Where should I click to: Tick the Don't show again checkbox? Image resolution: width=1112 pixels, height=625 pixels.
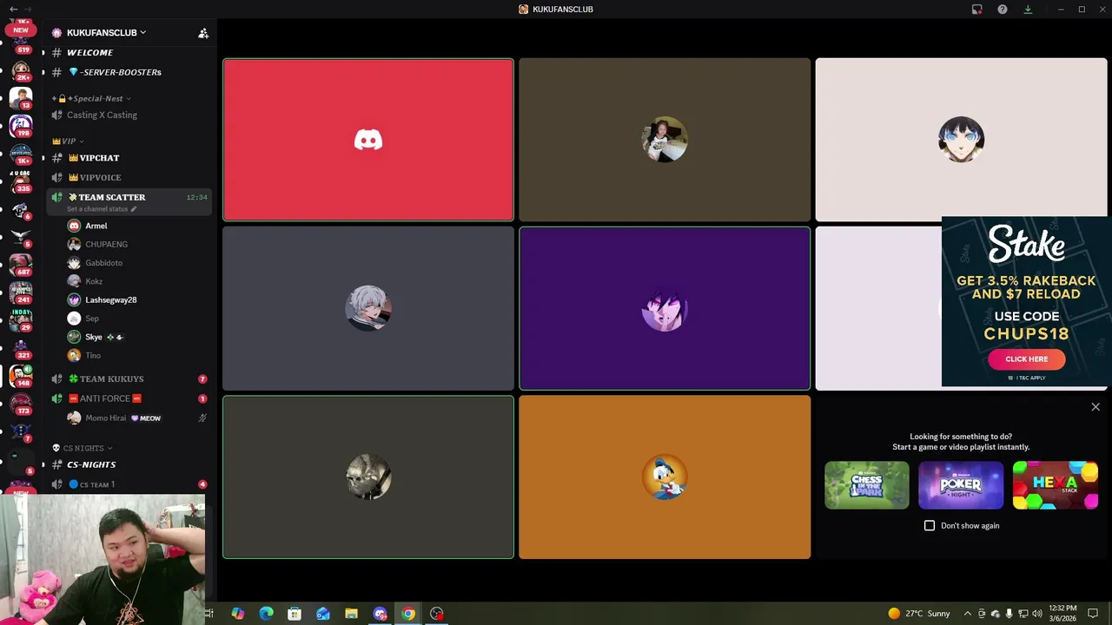(930, 526)
